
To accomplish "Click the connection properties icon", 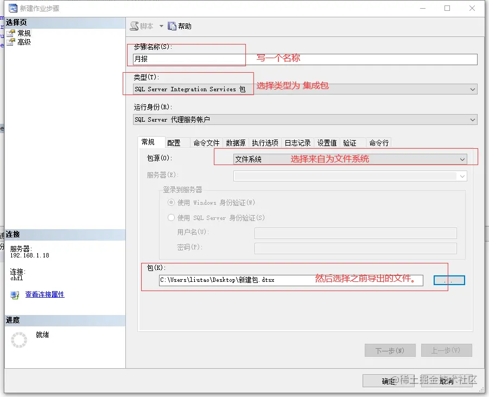I will tap(15, 295).
